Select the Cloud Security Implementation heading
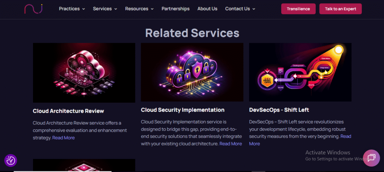384x172 pixels. 183,110
